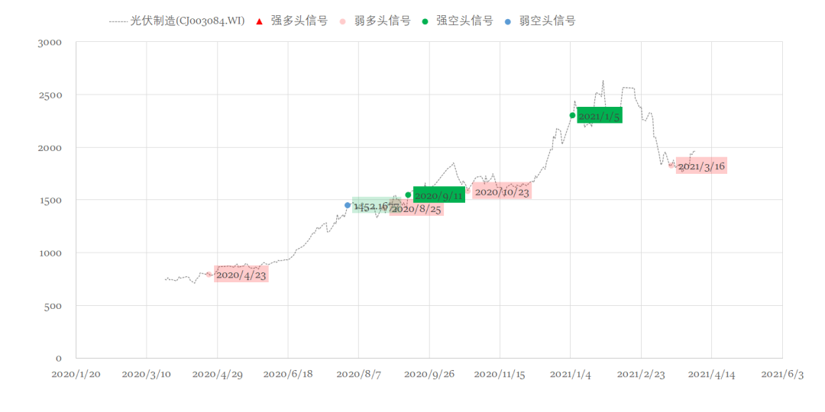Click the dashed line legend sample for 光伏制造

118,21
